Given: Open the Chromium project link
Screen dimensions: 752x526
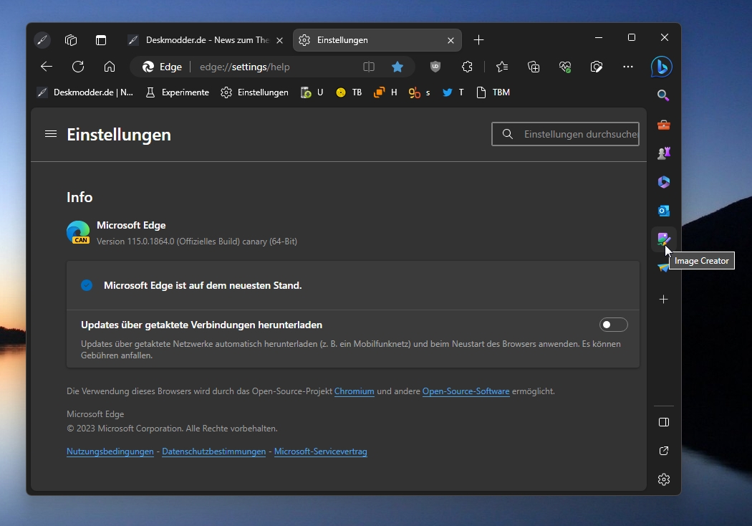Looking at the screenshot, I should coord(354,391).
